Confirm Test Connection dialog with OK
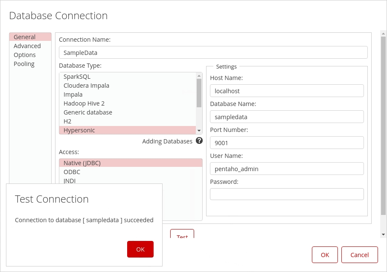The height and width of the screenshot is (272, 387). [140, 249]
